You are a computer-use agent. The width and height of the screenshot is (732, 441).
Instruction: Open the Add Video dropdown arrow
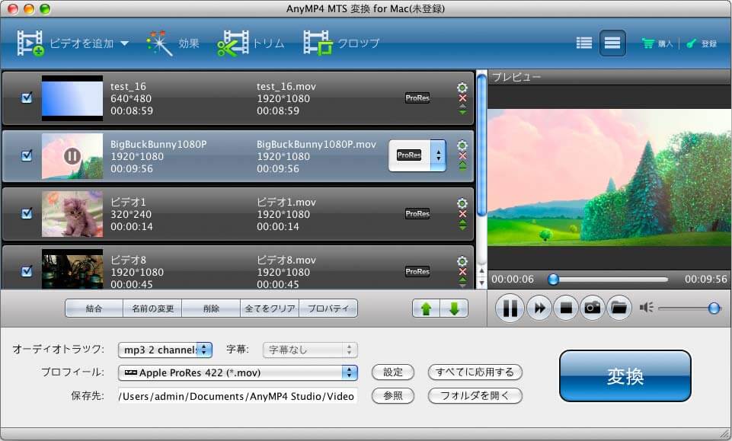(125, 43)
